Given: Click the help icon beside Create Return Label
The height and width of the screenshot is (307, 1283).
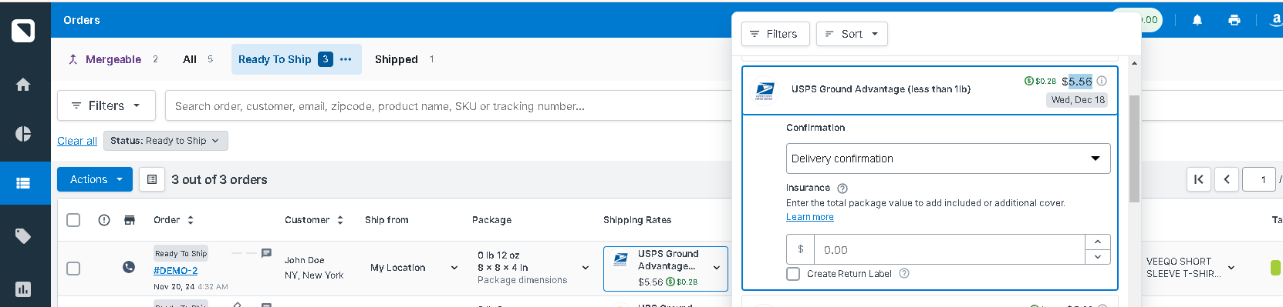Looking at the screenshot, I should pos(904,273).
